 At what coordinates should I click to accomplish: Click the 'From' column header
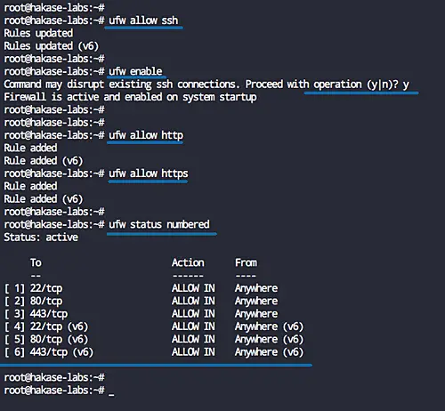tap(247, 262)
